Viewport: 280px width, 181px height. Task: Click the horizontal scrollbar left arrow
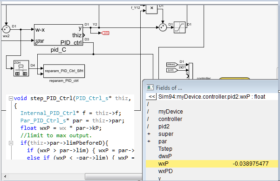pyautogui.click(x=5, y=176)
